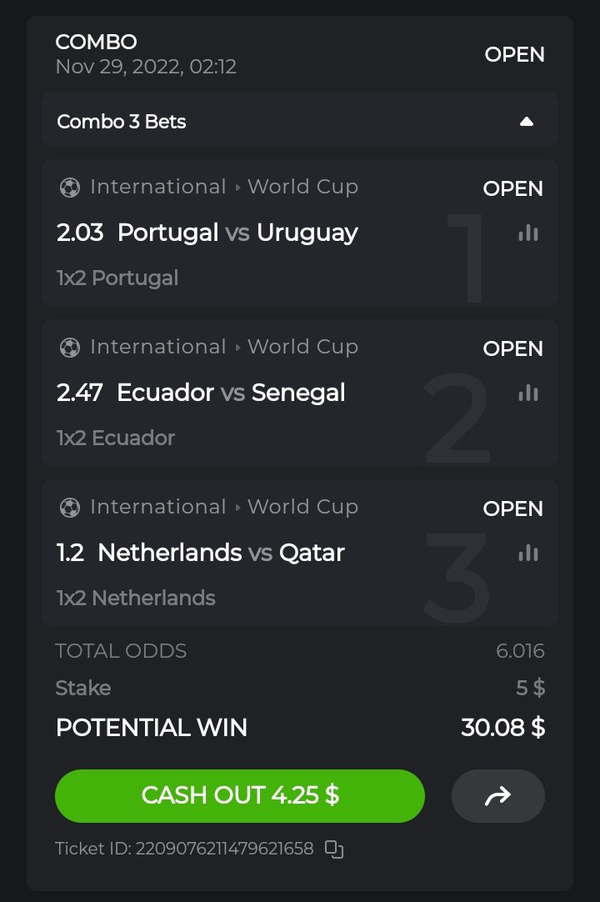
Task: Collapse the Combo 3 Bets list
Action: pos(526,122)
